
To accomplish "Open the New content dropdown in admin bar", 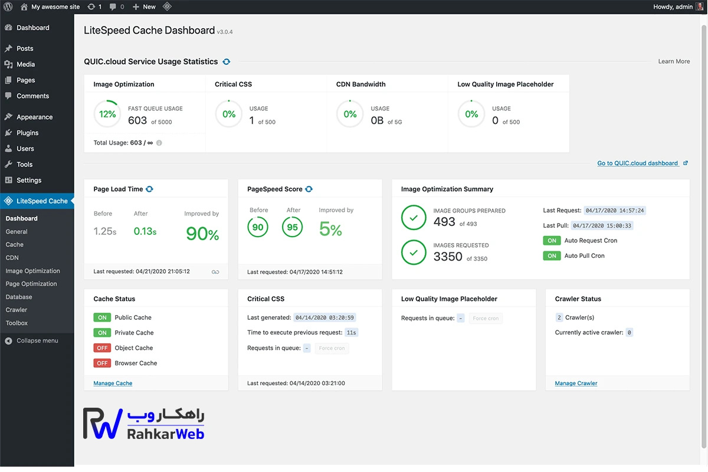I will (144, 6).
